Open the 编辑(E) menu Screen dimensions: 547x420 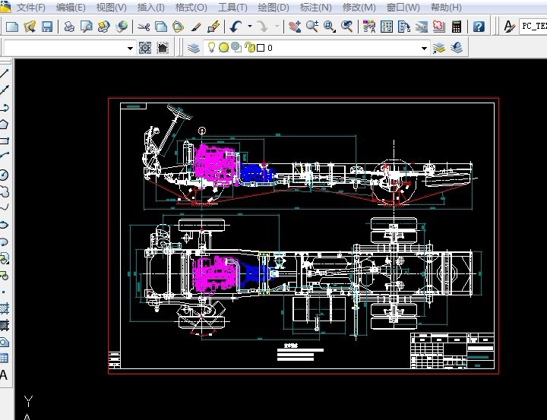point(71,7)
